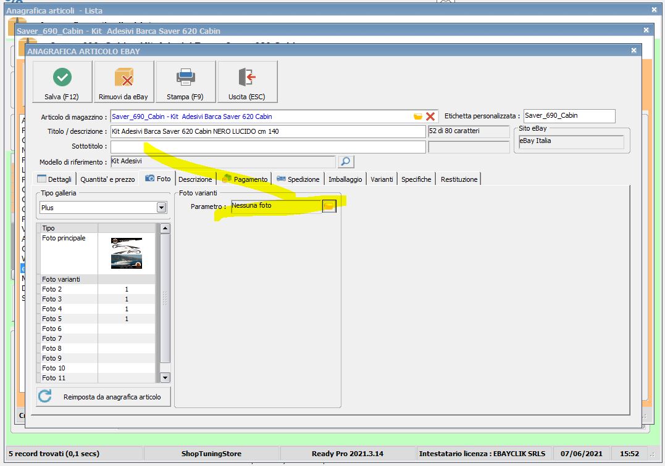
Task: Click Stampa (F9) printer button
Action: (186, 82)
